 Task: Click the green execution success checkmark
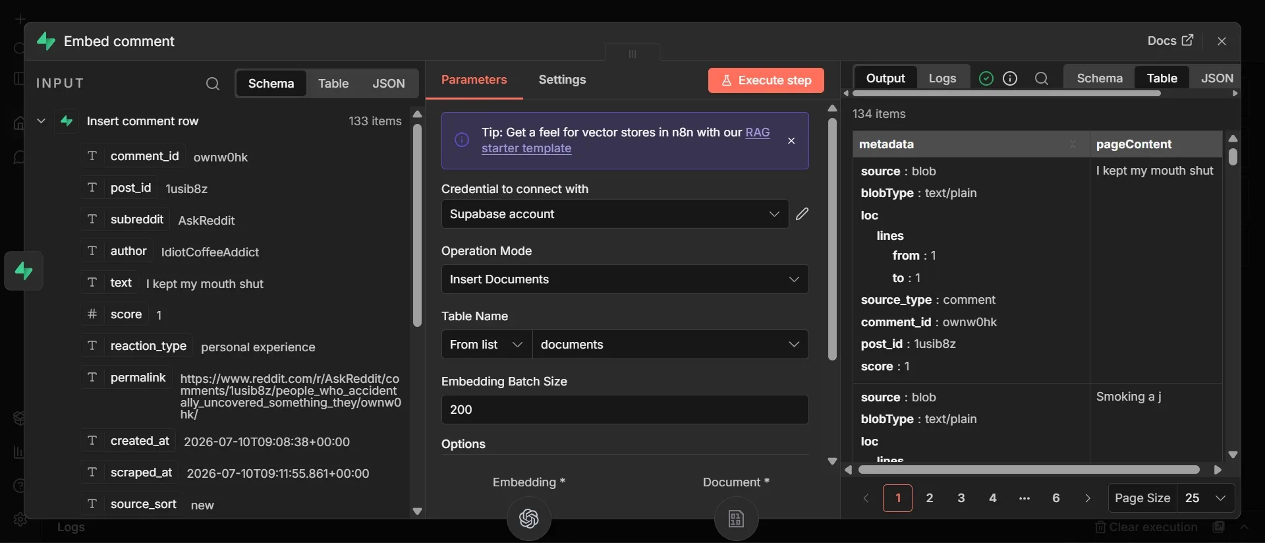tap(986, 78)
